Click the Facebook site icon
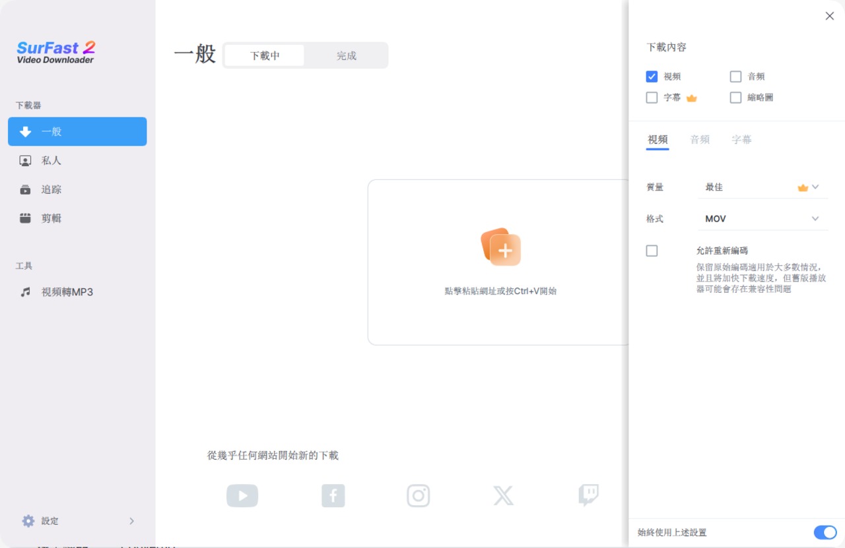The width and height of the screenshot is (845, 548). 333,496
